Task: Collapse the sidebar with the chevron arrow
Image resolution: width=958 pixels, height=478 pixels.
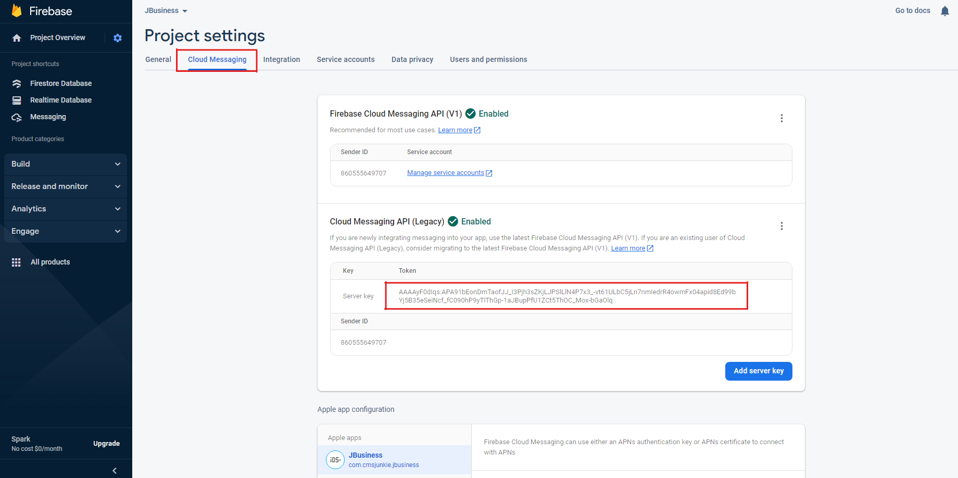Action: pos(115,471)
